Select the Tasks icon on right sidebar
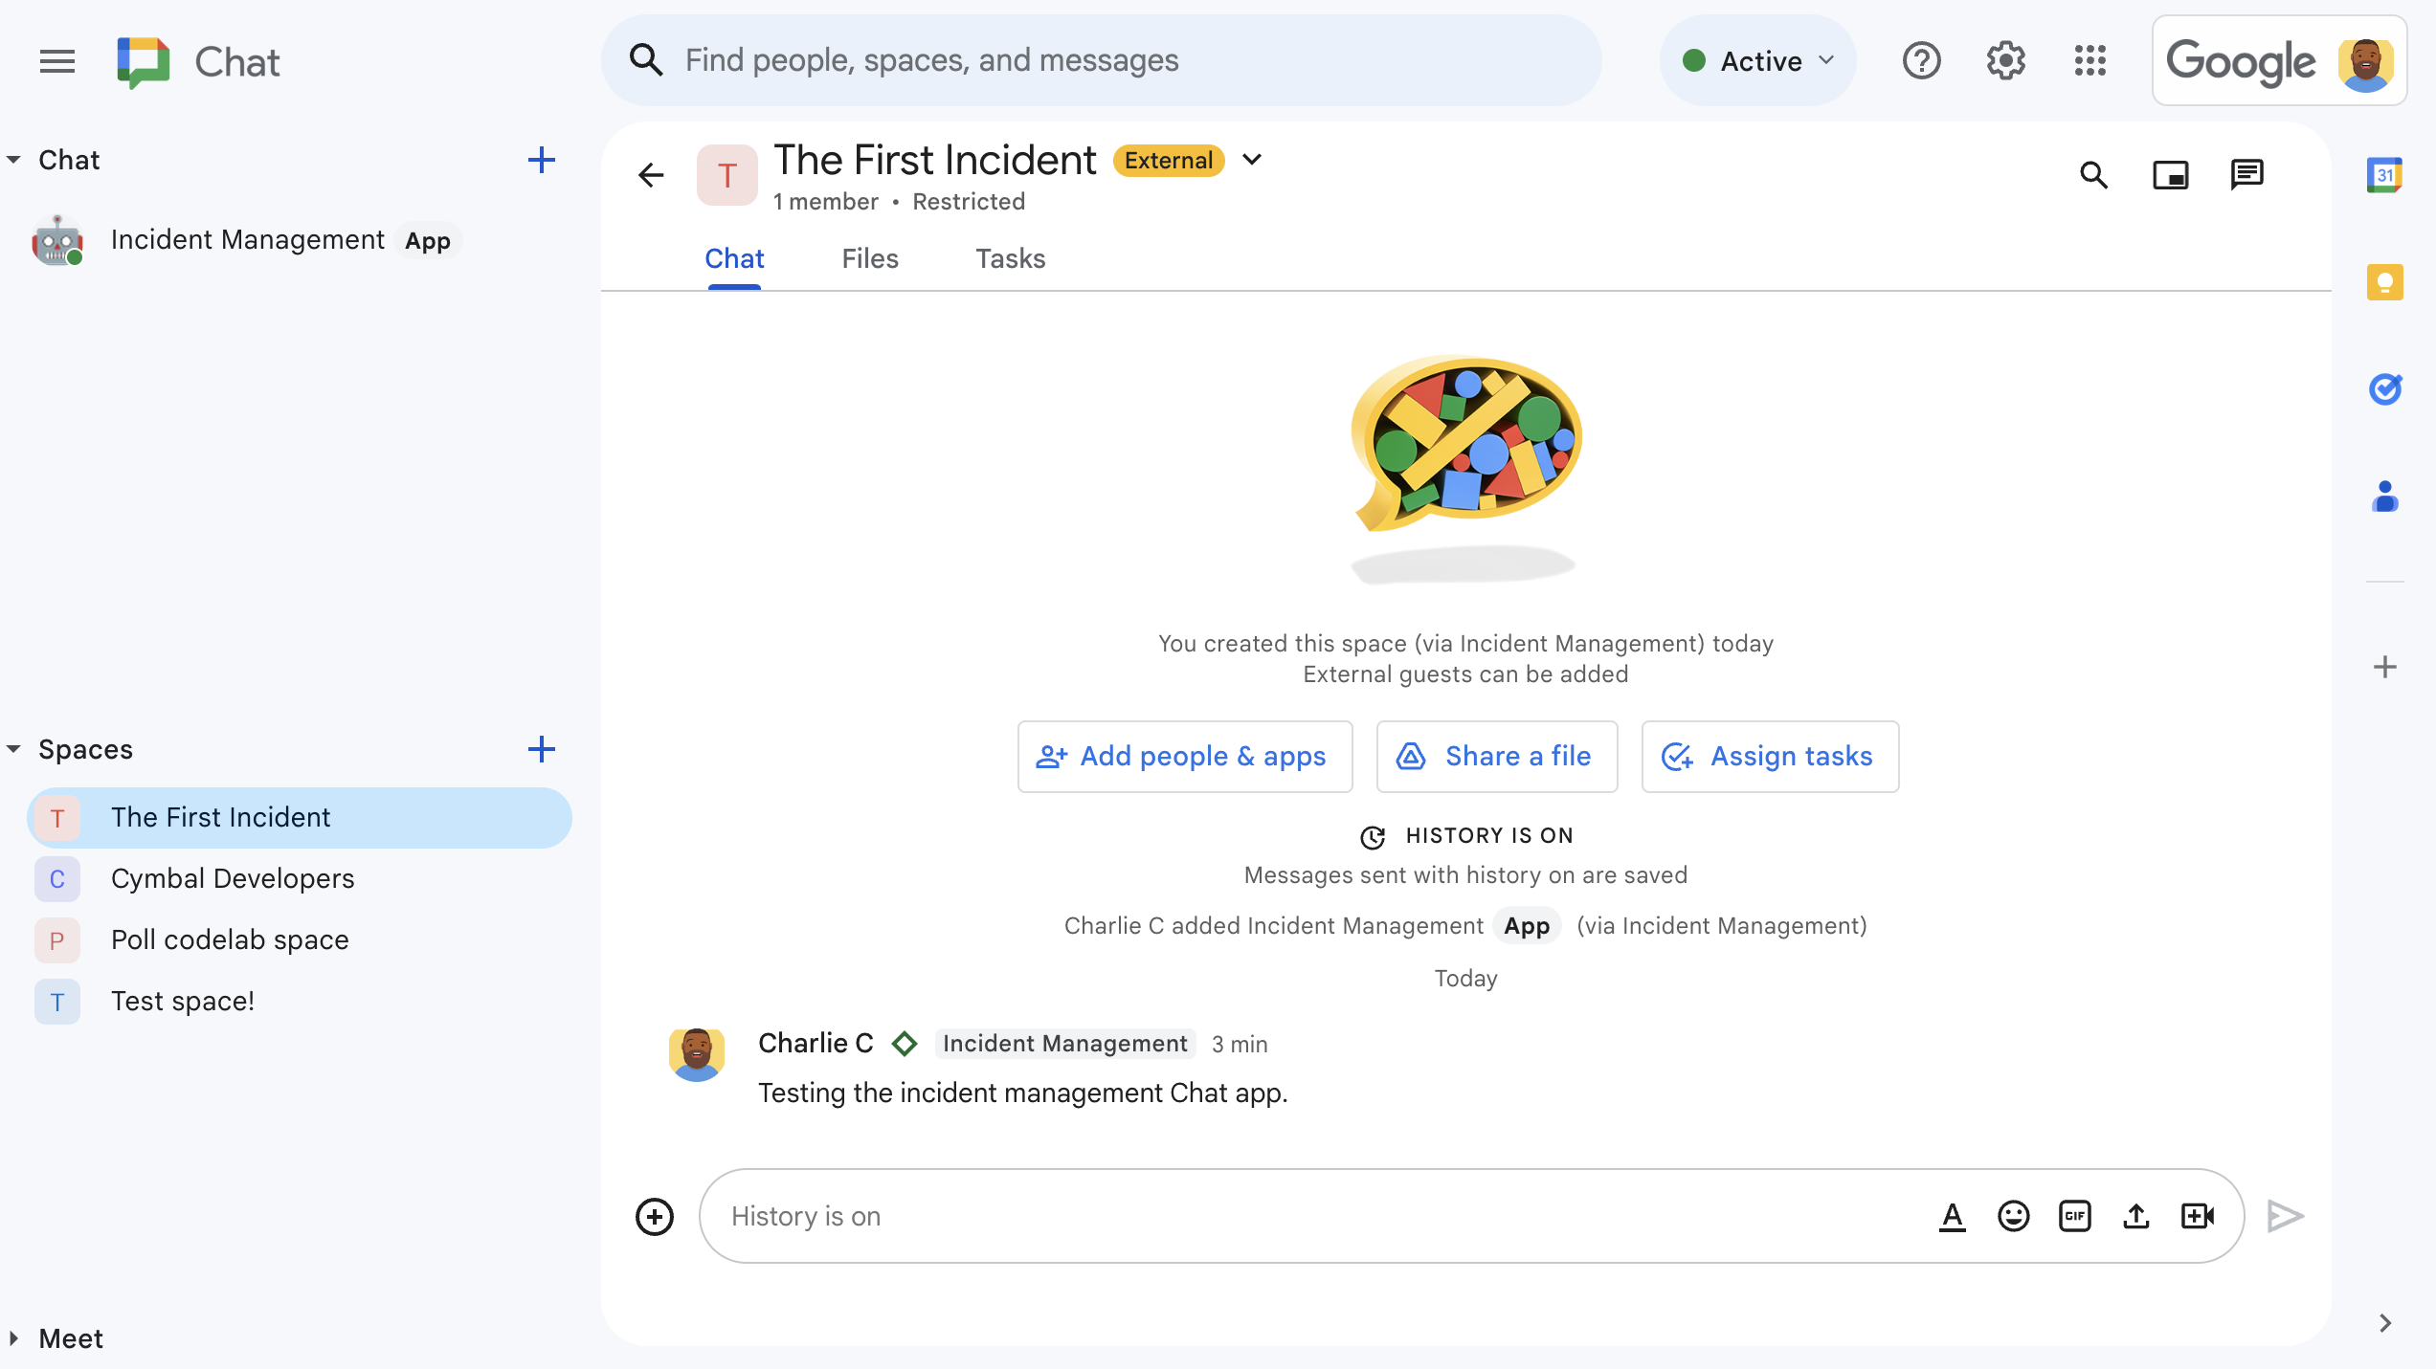The width and height of the screenshot is (2436, 1369). tap(2384, 387)
